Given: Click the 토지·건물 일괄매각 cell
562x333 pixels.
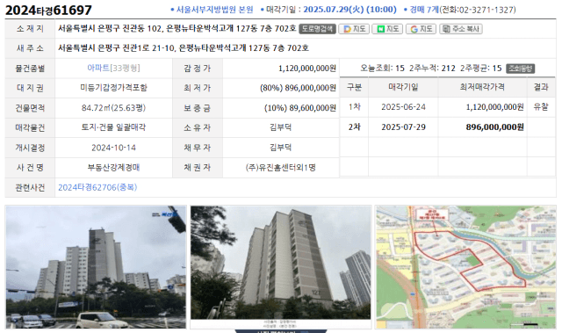Looking at the screenshot, I should (113, 127).
